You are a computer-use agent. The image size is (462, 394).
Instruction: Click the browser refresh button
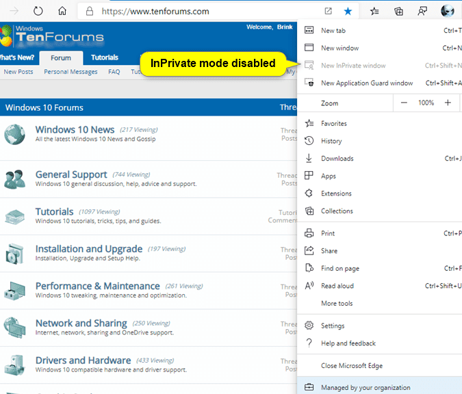coord(38,11)
